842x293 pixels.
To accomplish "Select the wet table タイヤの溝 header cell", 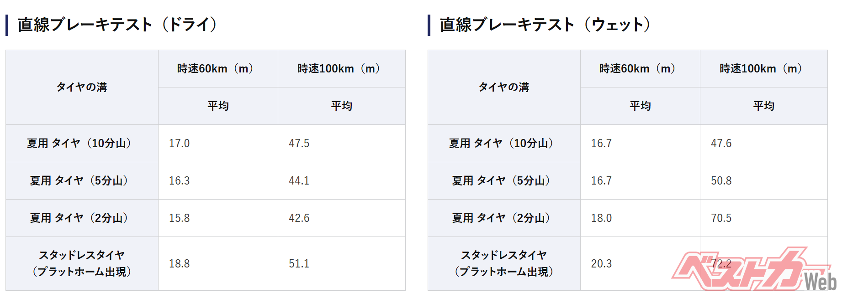I will pos(504,87).
